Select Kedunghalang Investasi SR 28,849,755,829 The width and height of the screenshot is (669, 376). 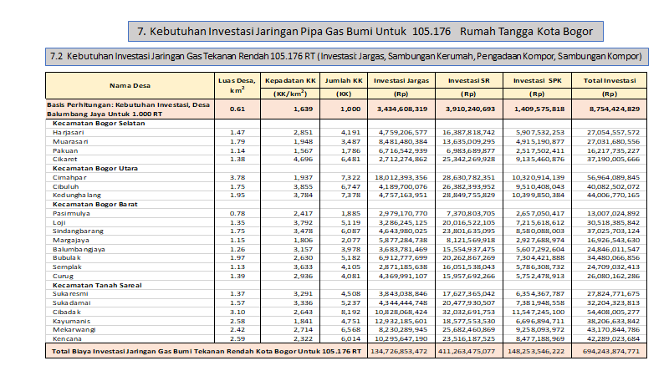pyautogui.click(x=469, y=196)
